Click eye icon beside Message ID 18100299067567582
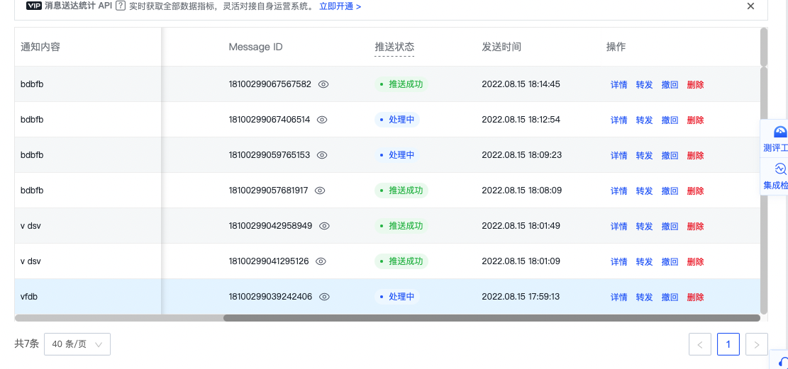 (323, 84)
